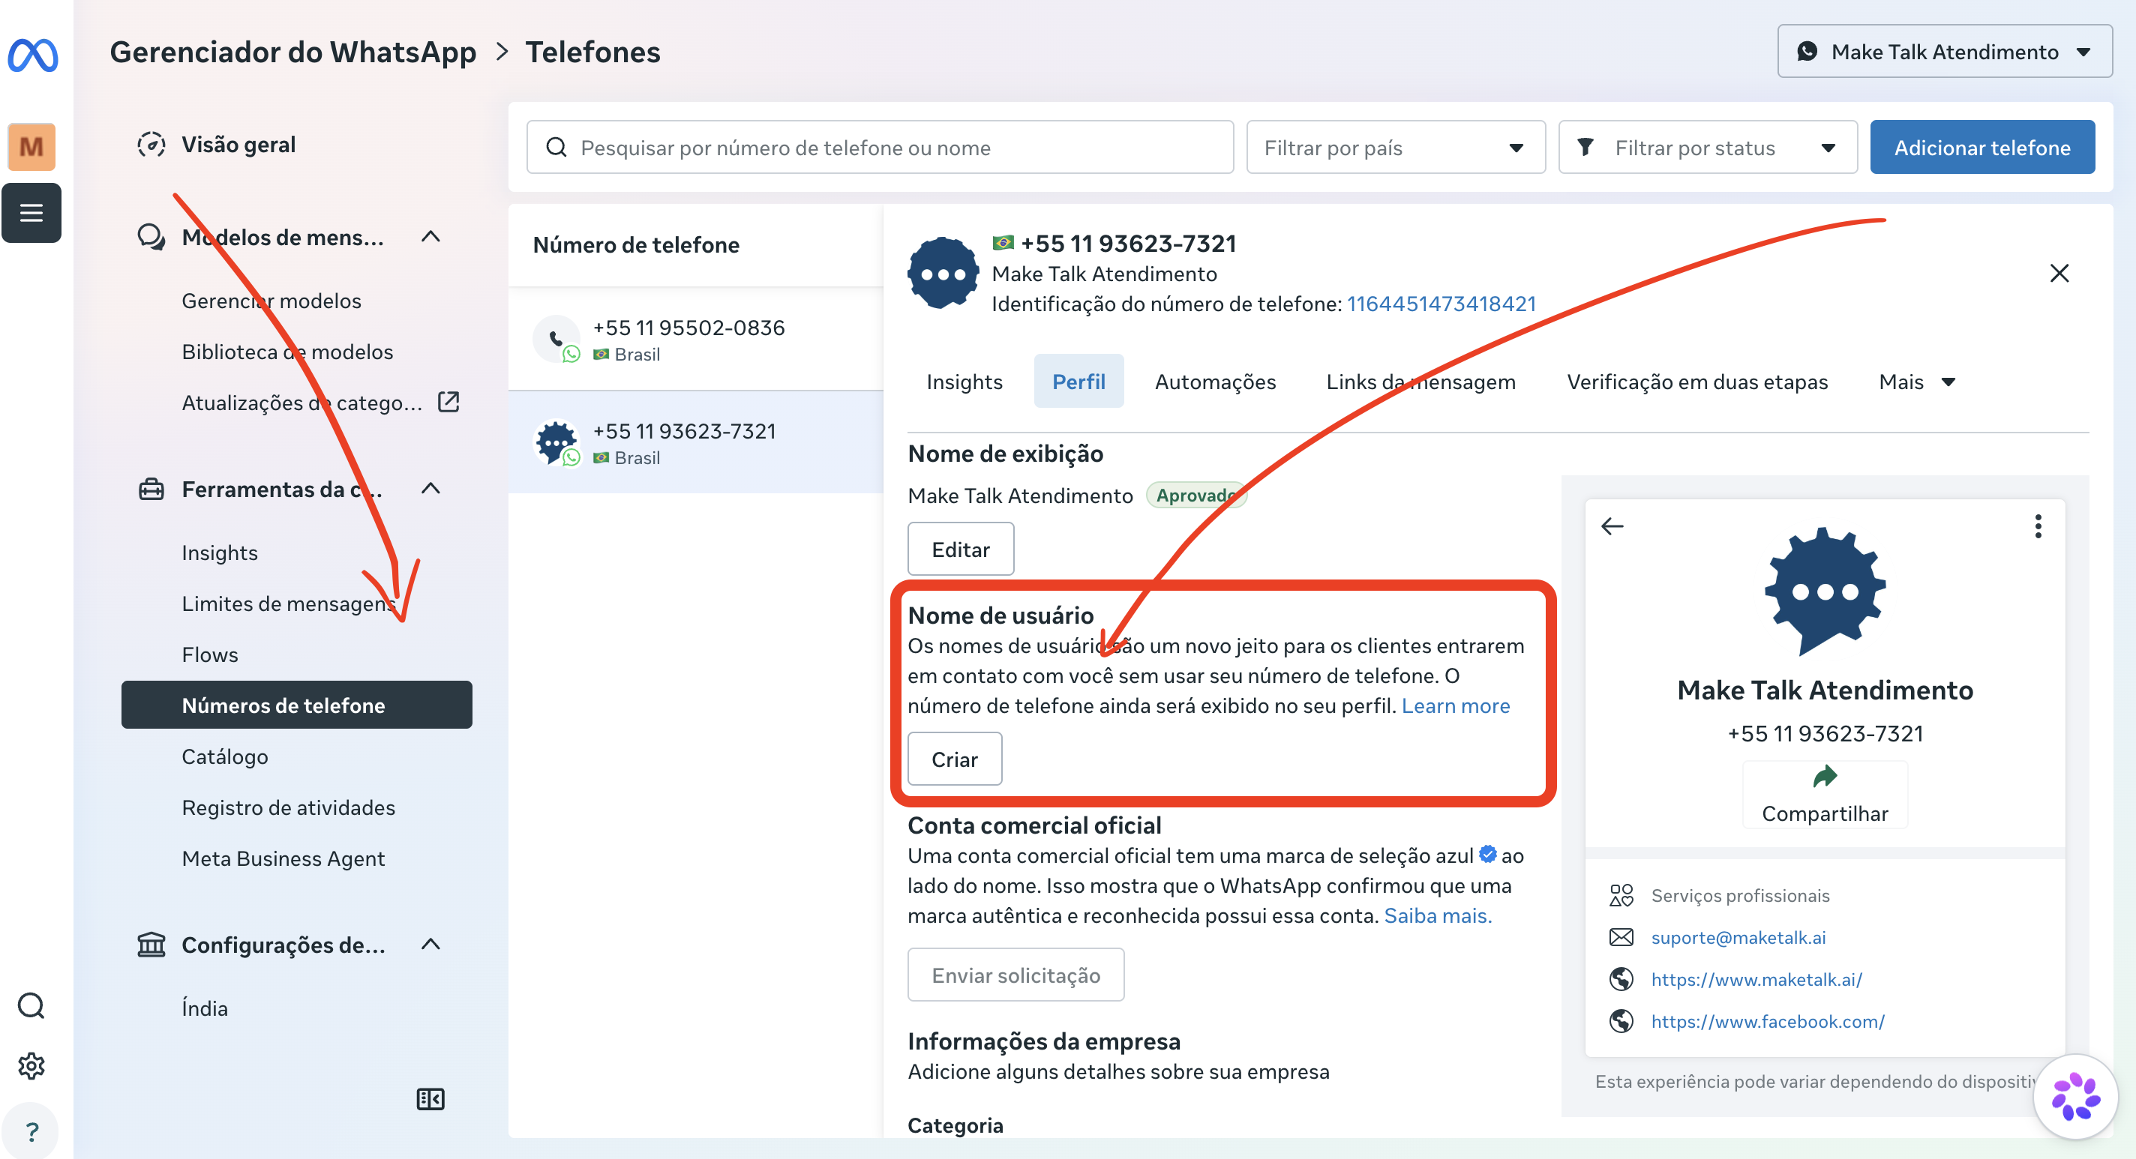Click the Compartilhar share icon
Viewport: 2136px width, 1159px height.
[1824, 777]
